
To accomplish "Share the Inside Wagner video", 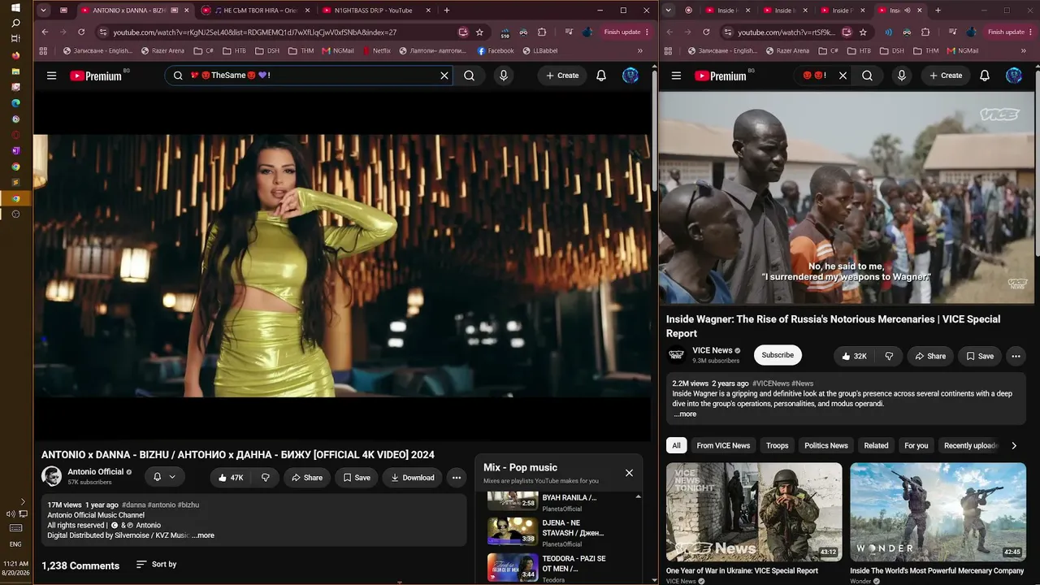I will point(930,356).
